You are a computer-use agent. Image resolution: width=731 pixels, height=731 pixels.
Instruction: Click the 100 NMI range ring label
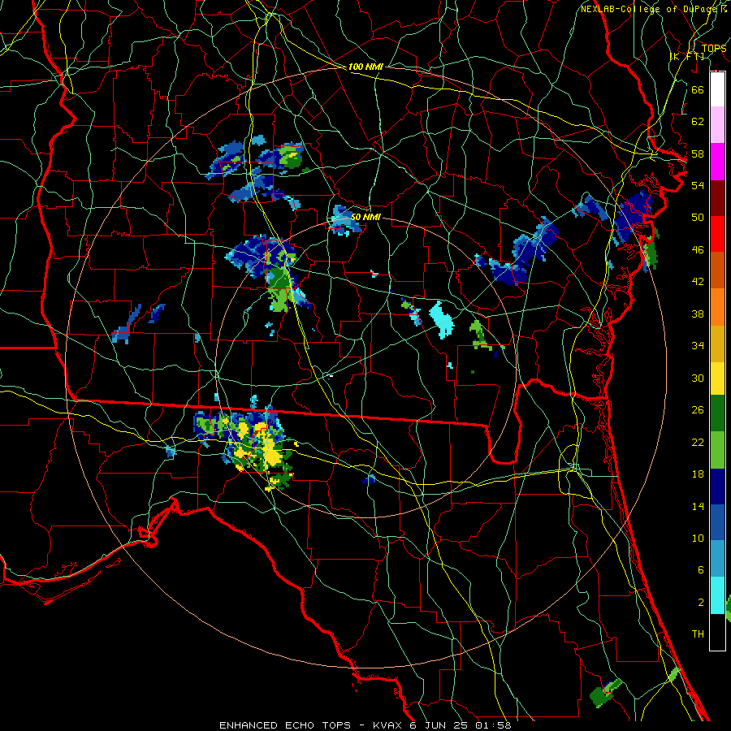(x=365, y=67)
